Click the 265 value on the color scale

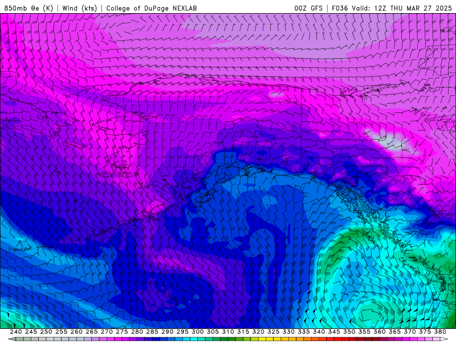[x=91, y=332]
